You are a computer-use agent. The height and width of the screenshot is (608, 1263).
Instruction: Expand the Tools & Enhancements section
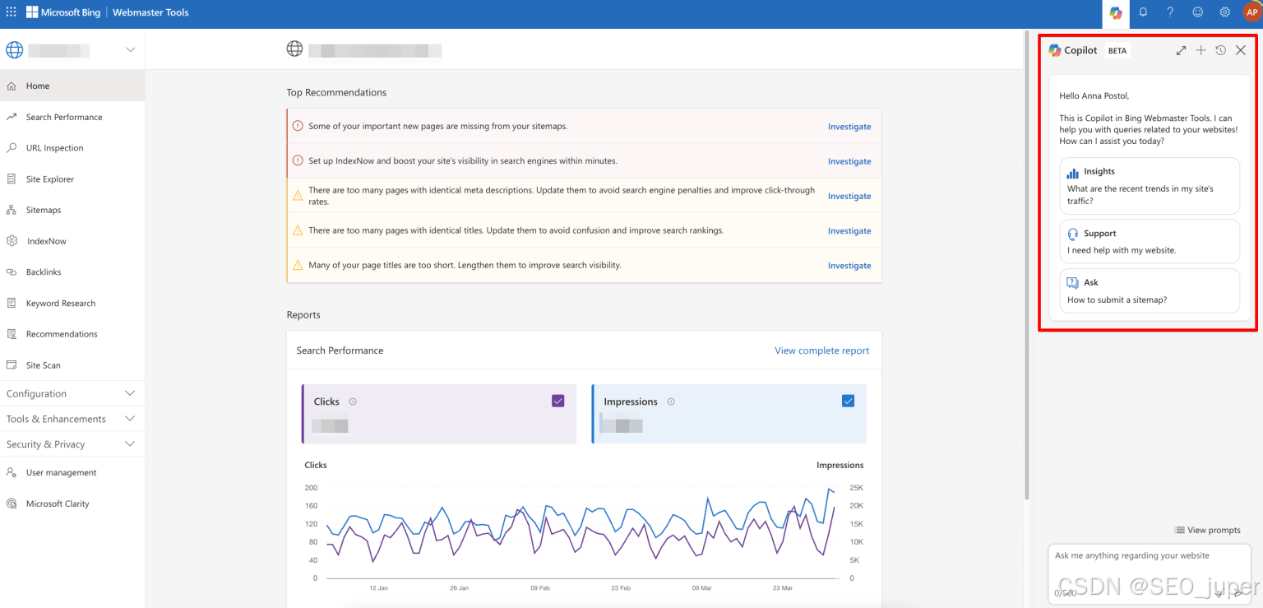tap(72, 419)
